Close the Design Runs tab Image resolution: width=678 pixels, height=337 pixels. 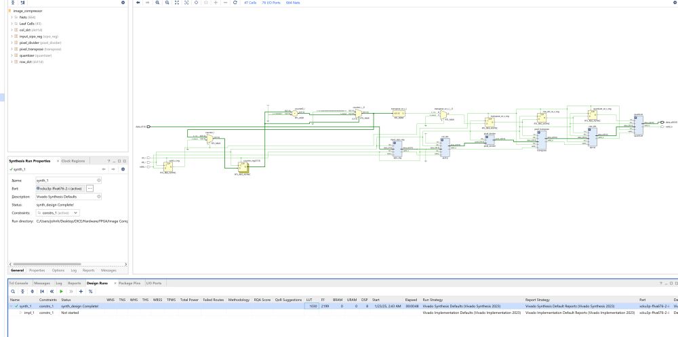115,283
